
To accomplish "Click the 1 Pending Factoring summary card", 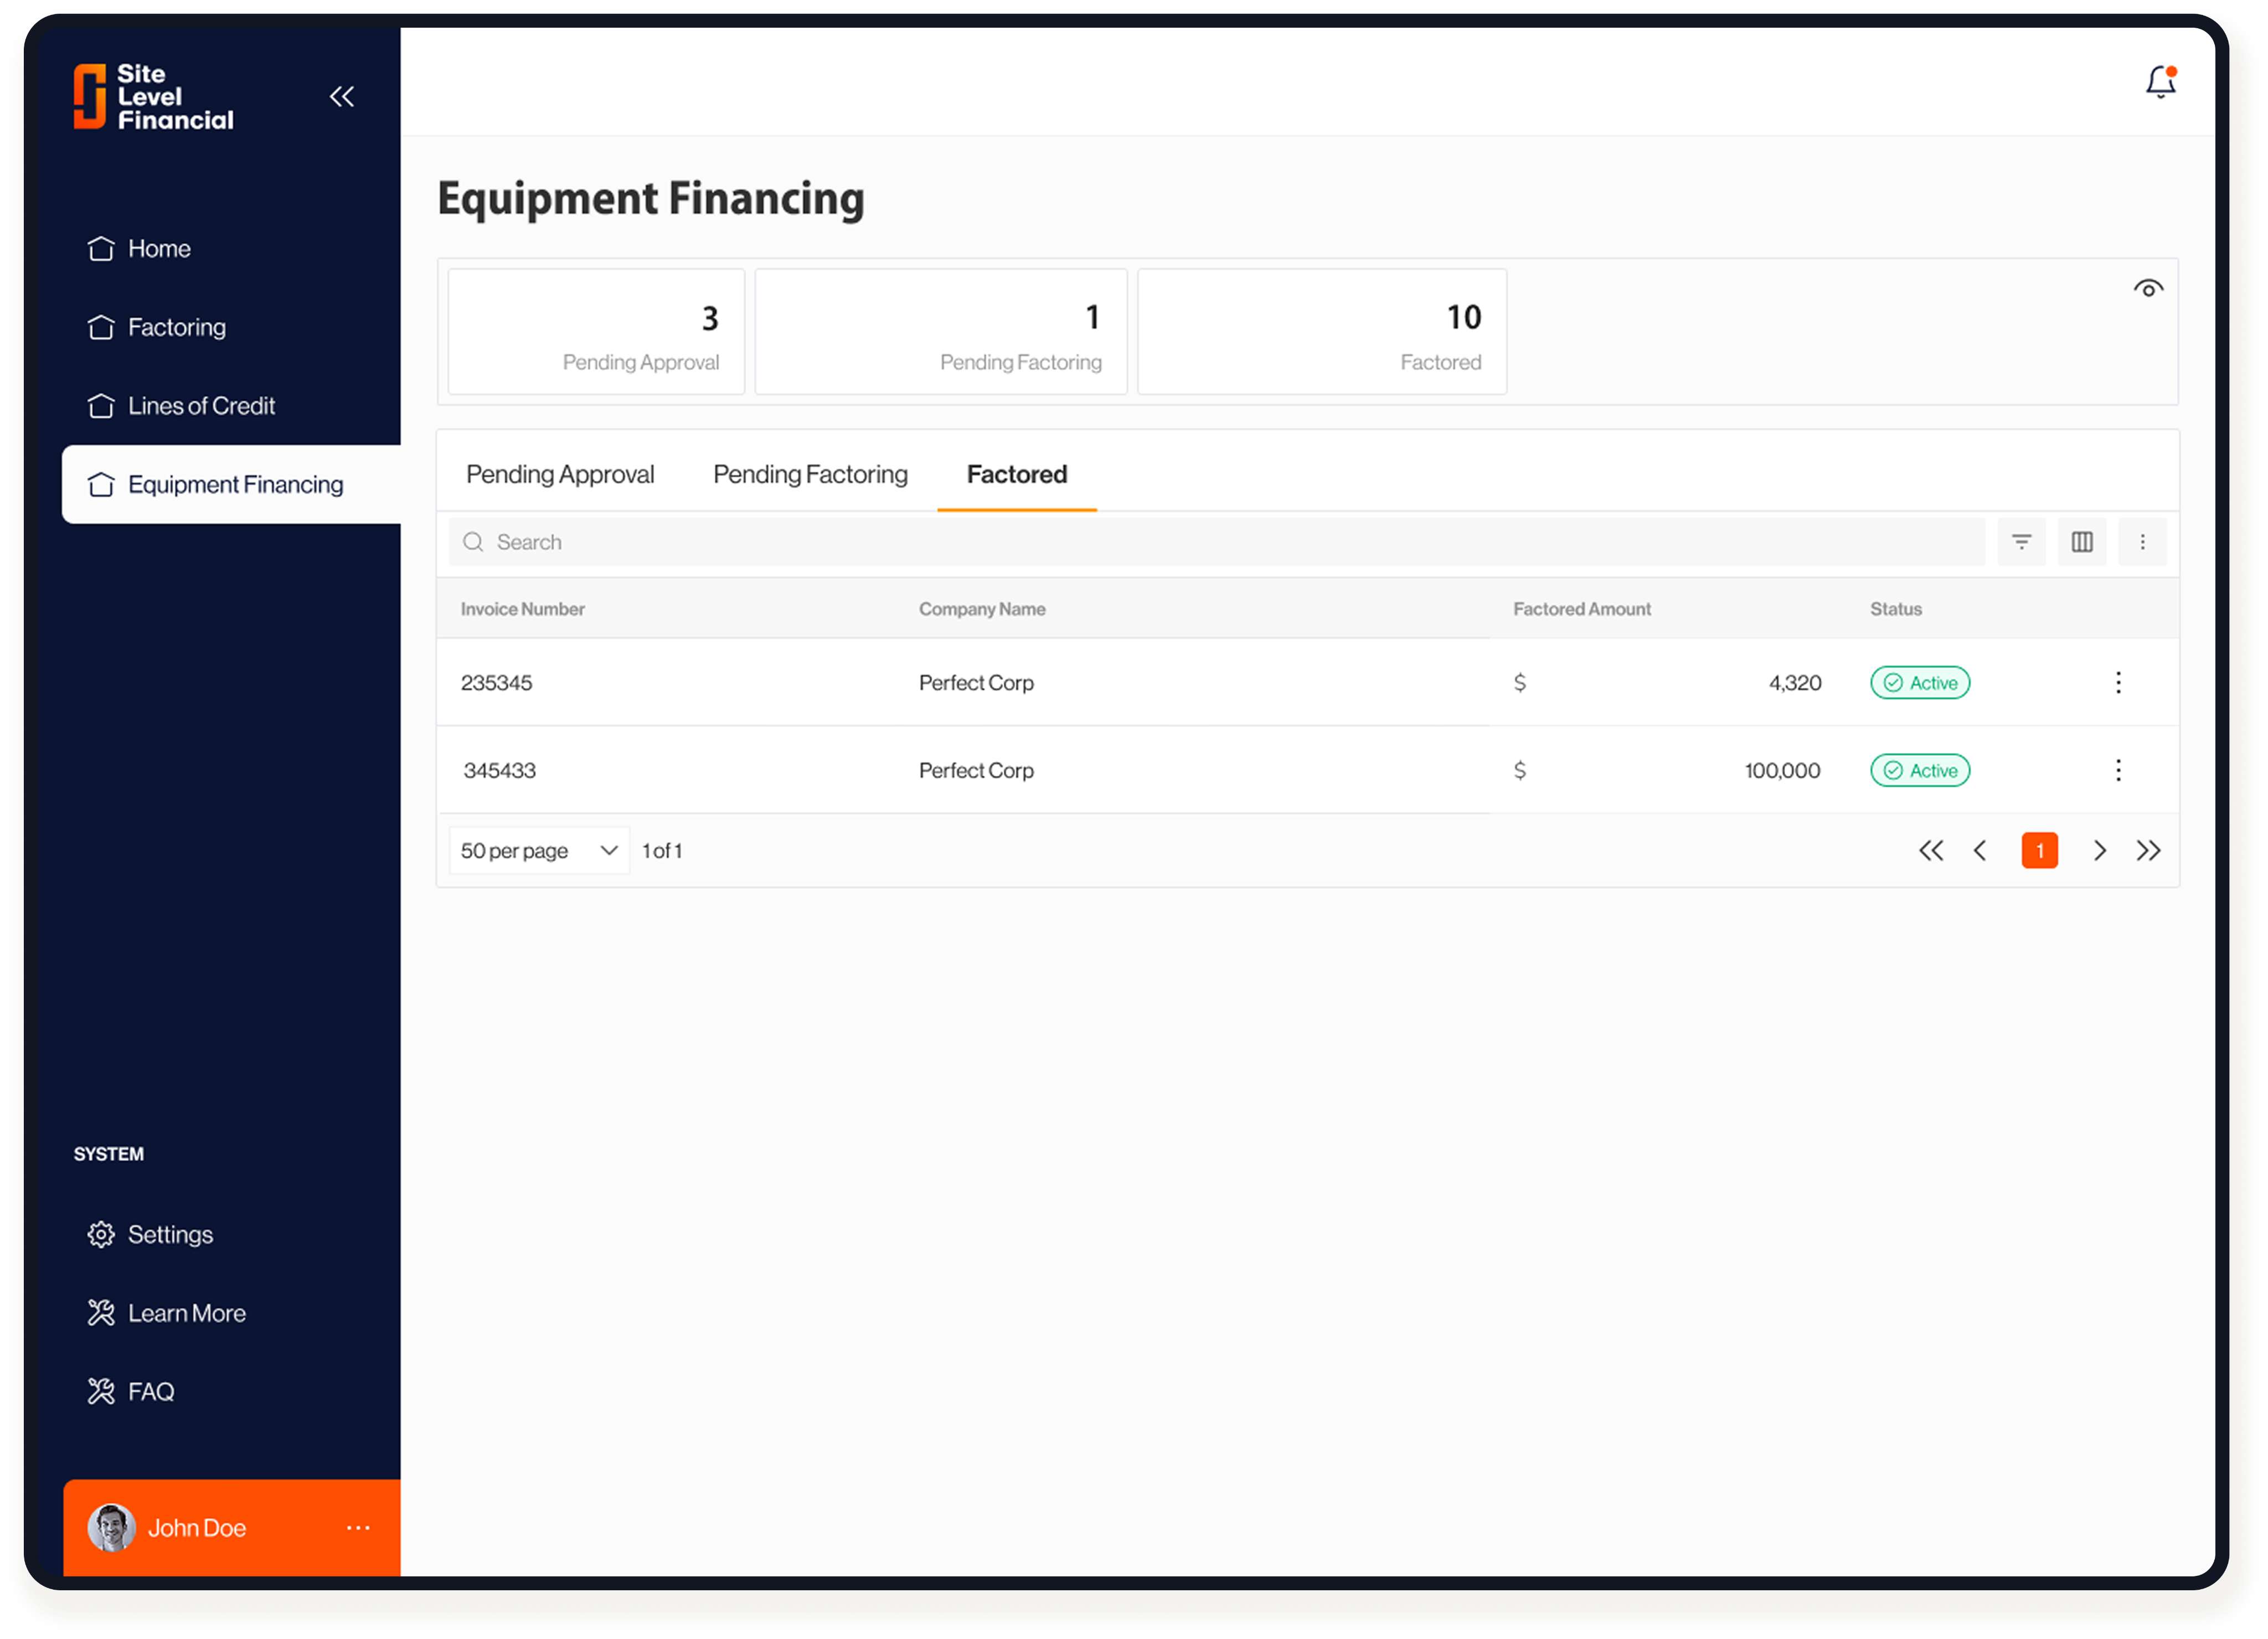I will (940, 331).
